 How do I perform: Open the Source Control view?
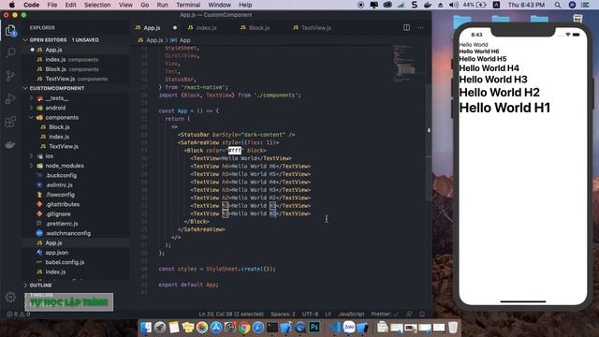[10, 75]
